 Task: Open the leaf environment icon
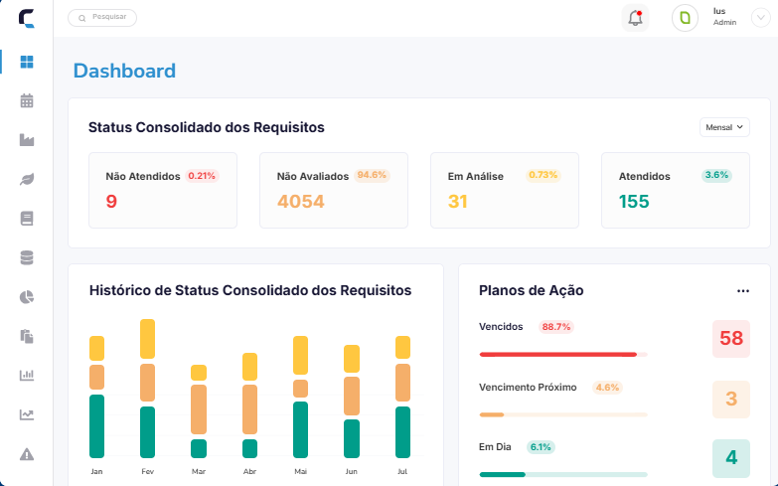pyautogui.click(x=27, y=179)
